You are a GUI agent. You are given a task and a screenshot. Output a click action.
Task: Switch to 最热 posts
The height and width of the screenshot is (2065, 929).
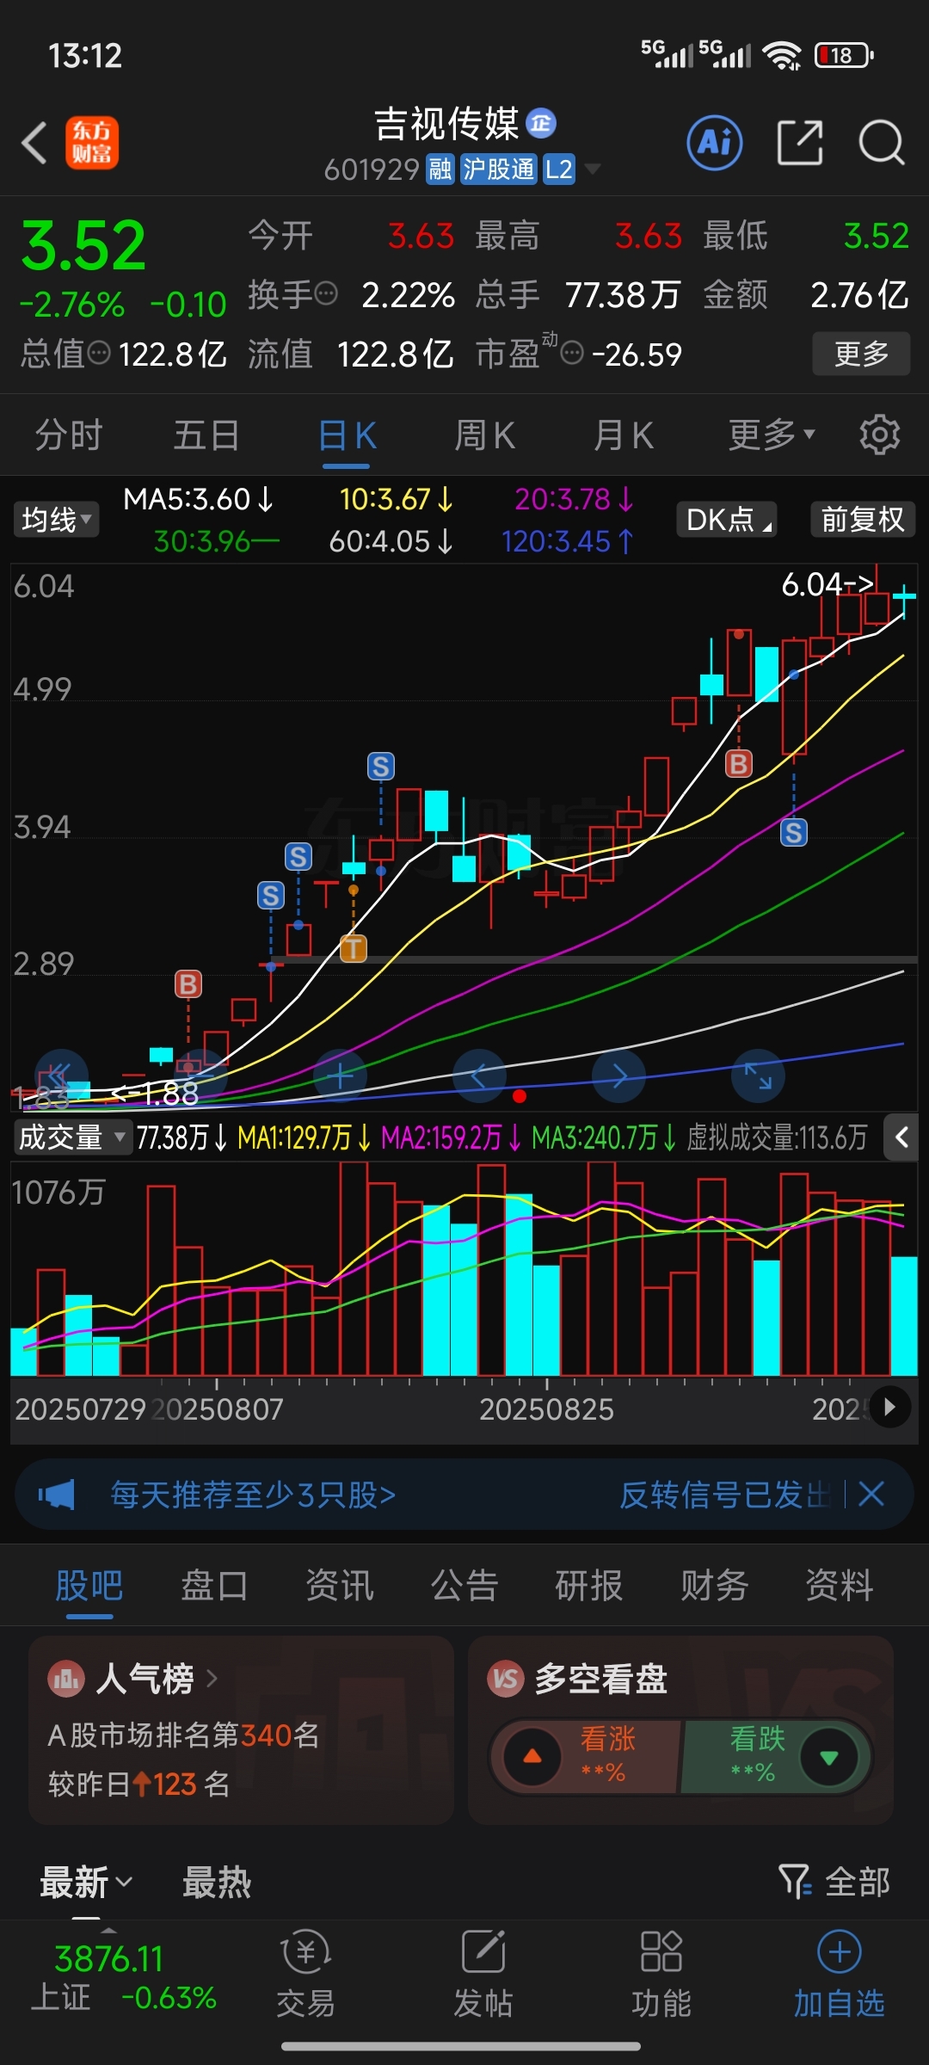click(x=217, y=1882)
